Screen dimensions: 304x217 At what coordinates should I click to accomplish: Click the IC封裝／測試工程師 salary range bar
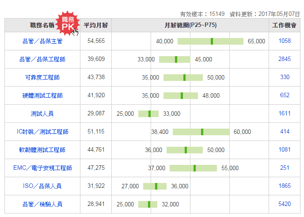(201, 132)
